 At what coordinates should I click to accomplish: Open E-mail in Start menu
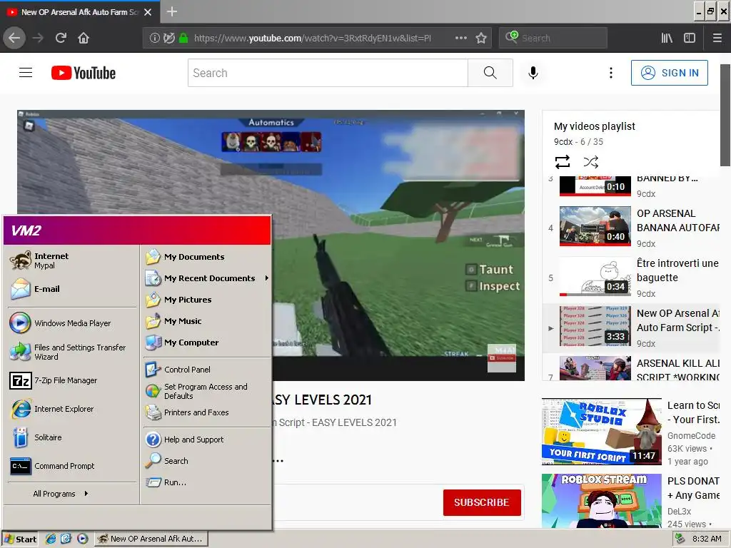72,289
